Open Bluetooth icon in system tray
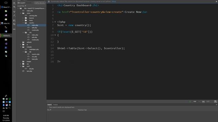The image size is (218, 122). tap(4, 105)
